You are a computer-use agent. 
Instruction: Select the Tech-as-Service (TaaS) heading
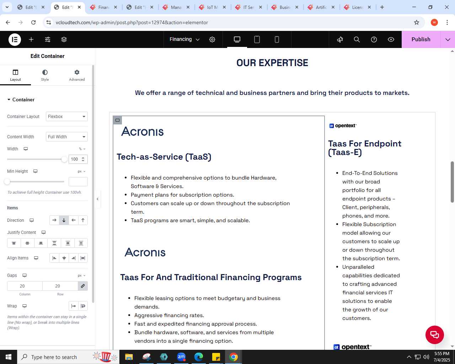pyautogui.click(x=164, y=157)
